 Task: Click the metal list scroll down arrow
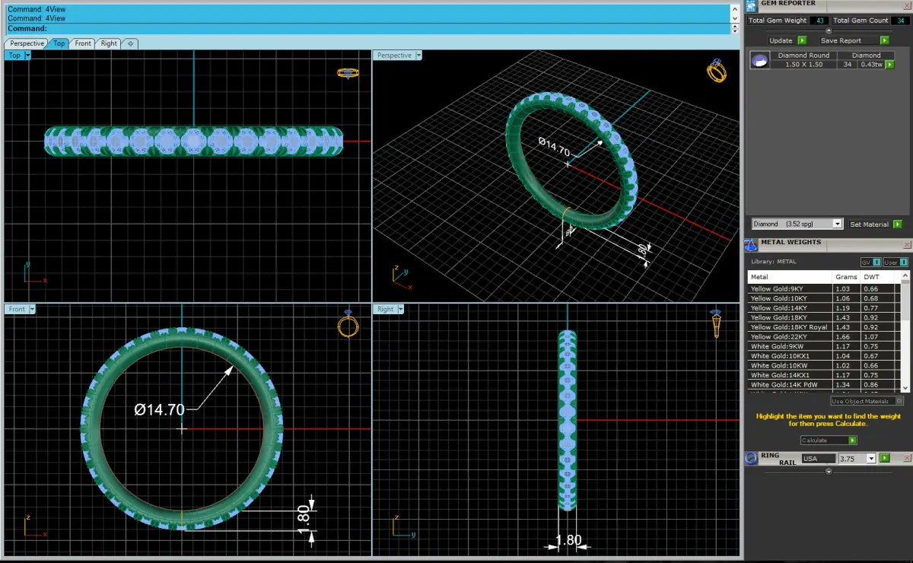905,389
